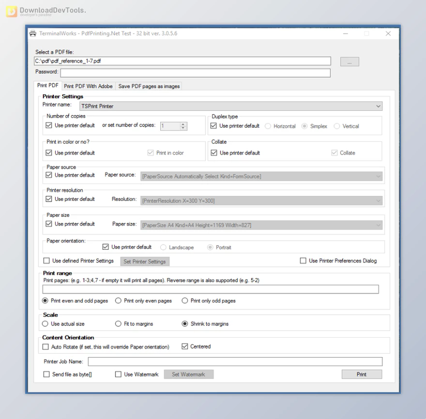This screenshot has width=426, height=419.
Task: Click the number of copies value field
Action: tap(170, 126)
